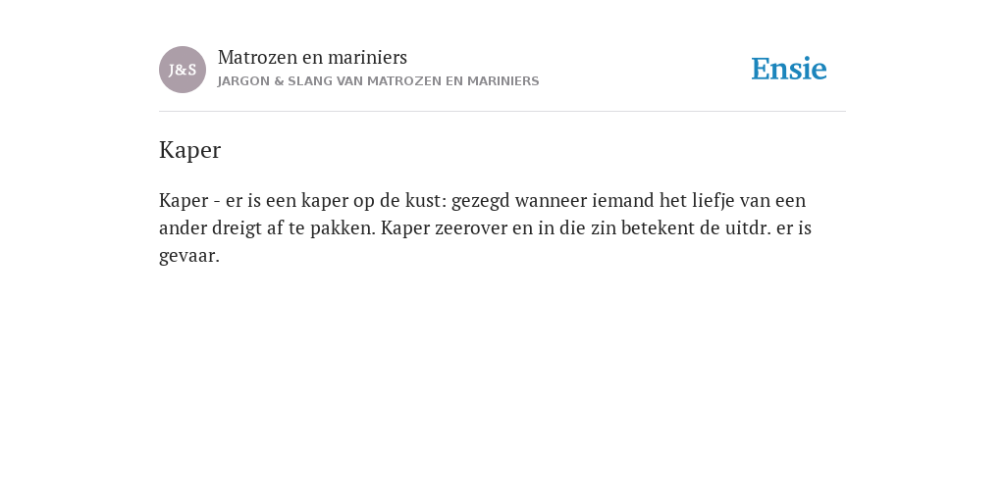Click the word 'gevaar.' ending the paragraph
1005x502 pixels.
click(189, 256)
